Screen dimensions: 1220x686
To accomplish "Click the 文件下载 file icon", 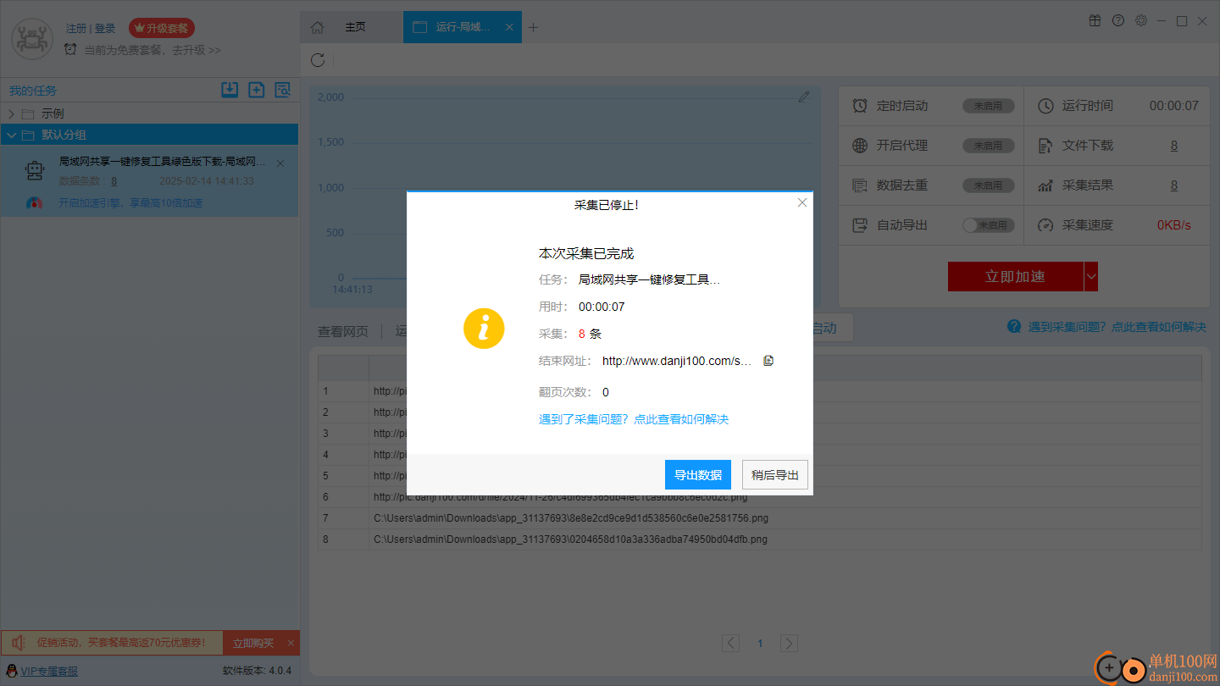I will (x=1045, y=146).
